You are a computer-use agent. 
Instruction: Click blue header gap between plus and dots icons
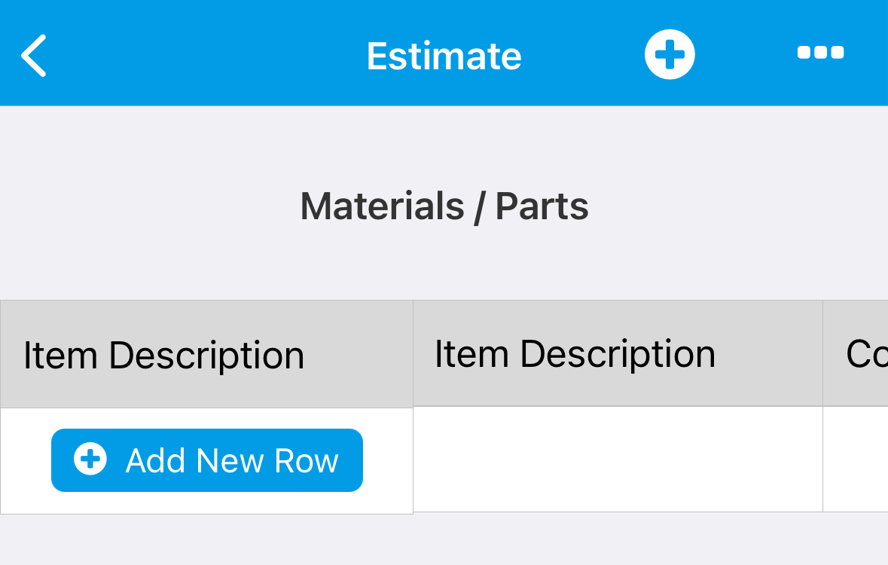[746, 53]
